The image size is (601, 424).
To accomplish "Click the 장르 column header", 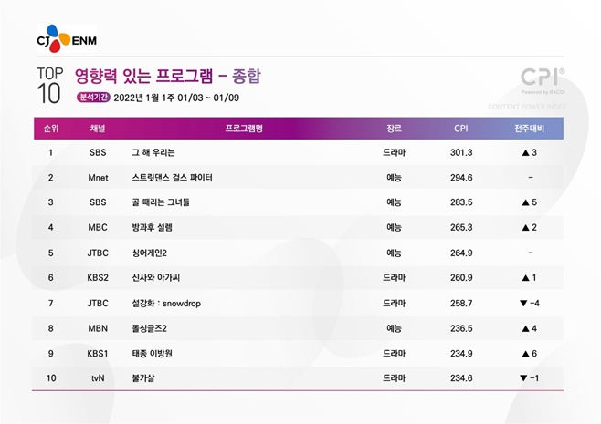I will click(x=394, y=128).
